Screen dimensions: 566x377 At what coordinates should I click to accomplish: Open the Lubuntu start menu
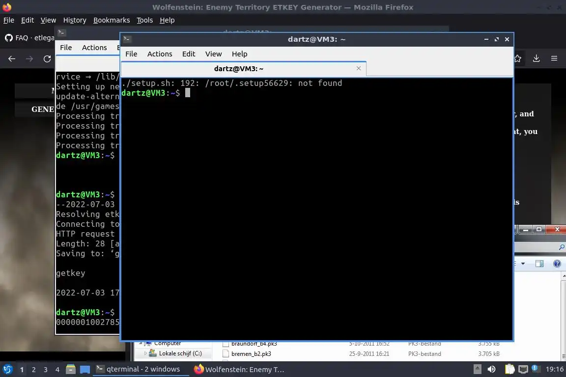click(x=7, y=369)
